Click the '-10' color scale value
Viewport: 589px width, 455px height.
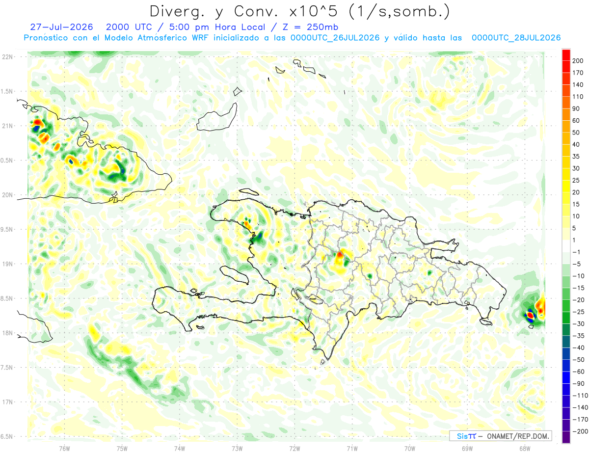click(578, 276)
